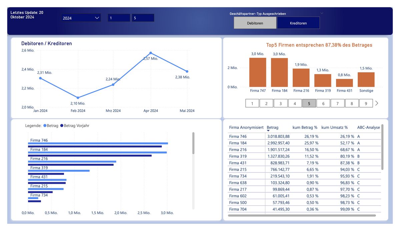Select table row Firma 734
Screen dimensions: 400x231
[304, 176]
